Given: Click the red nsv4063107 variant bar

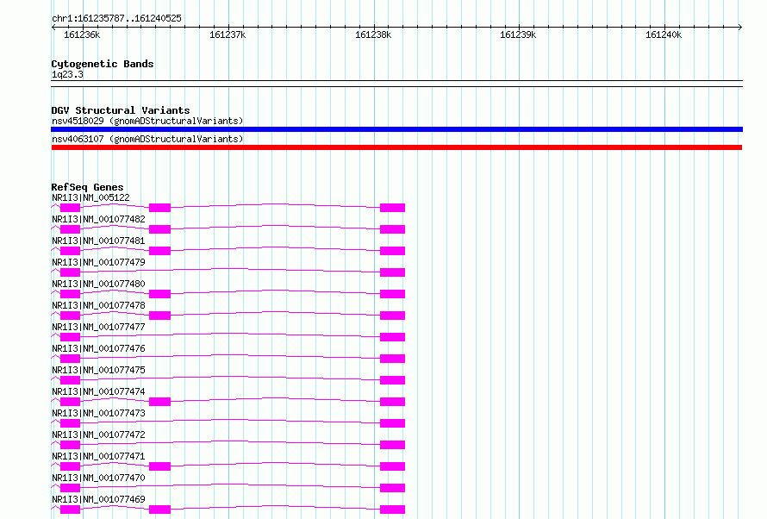Looking at the screenshot, I should tap(396, 147).
